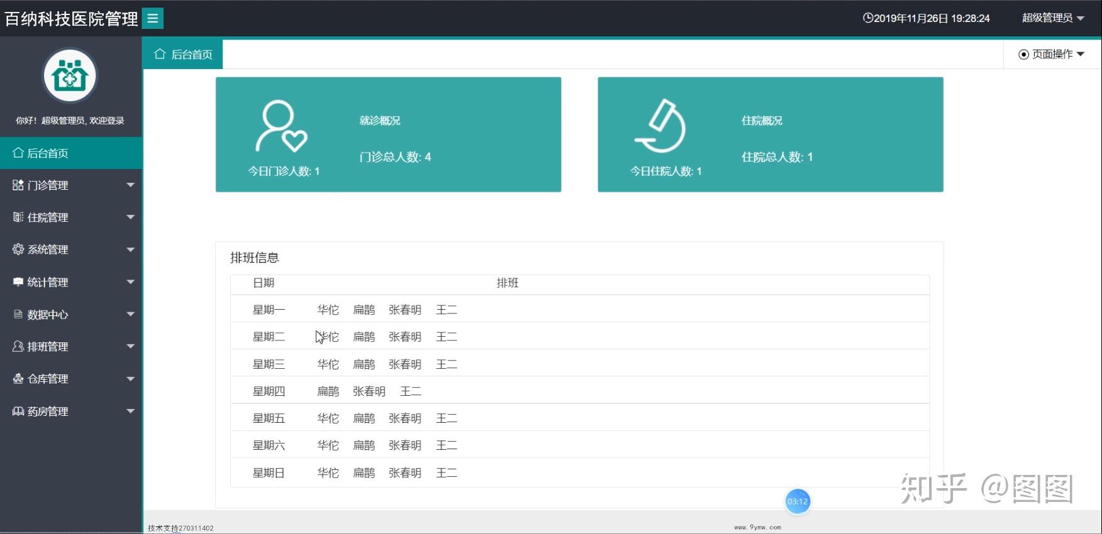Click 扁鹊 in the 星期二 row
This screenshot has height=534, width=1102.
click(364, 337)
